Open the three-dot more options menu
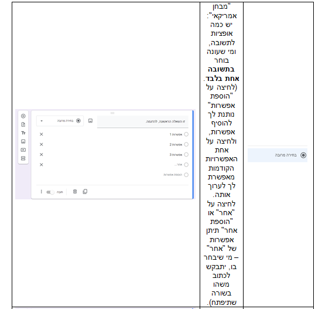 [x=41, y=192]
